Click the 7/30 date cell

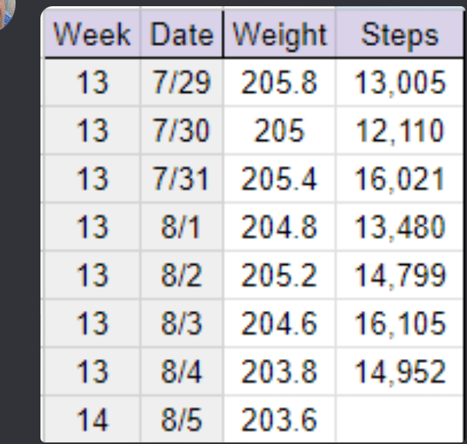pos(181,131)
